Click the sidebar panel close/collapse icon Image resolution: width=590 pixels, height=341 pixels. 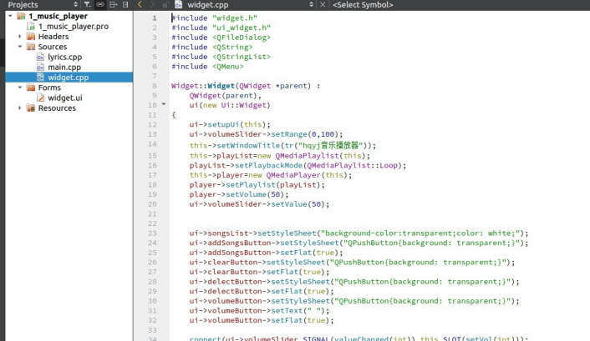(125, 4)
